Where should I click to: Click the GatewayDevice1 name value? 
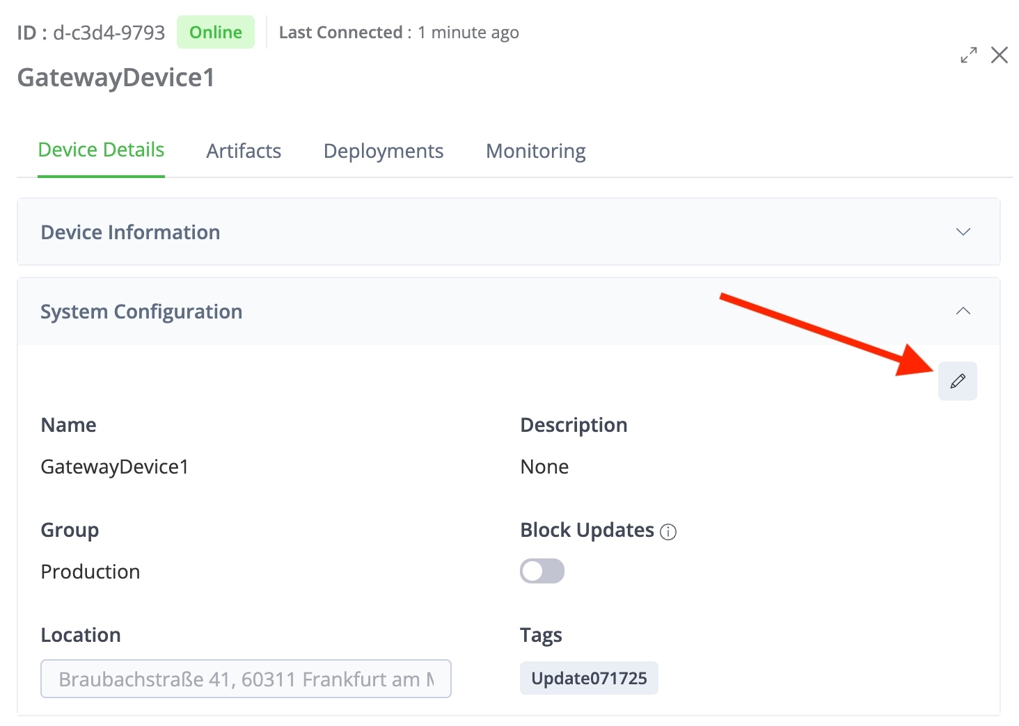point(115,467)
